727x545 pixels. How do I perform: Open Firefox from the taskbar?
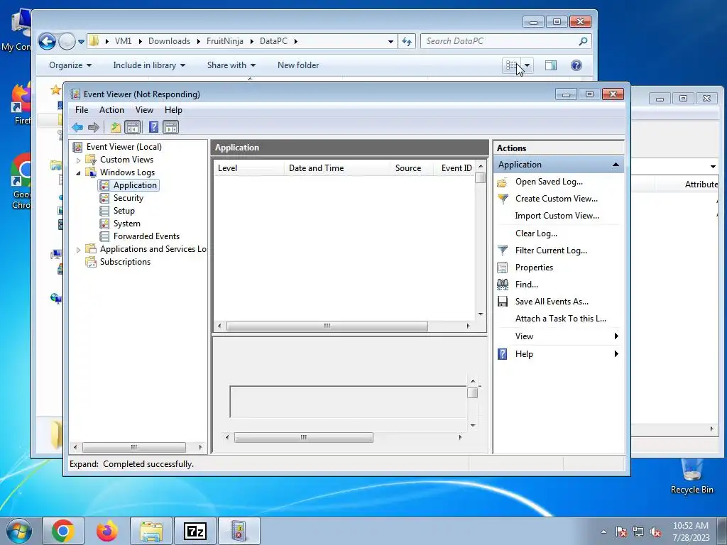tap(106, 531)
